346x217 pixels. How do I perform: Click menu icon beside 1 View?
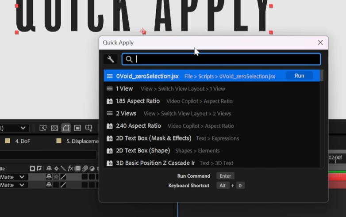tap(109, 88)
